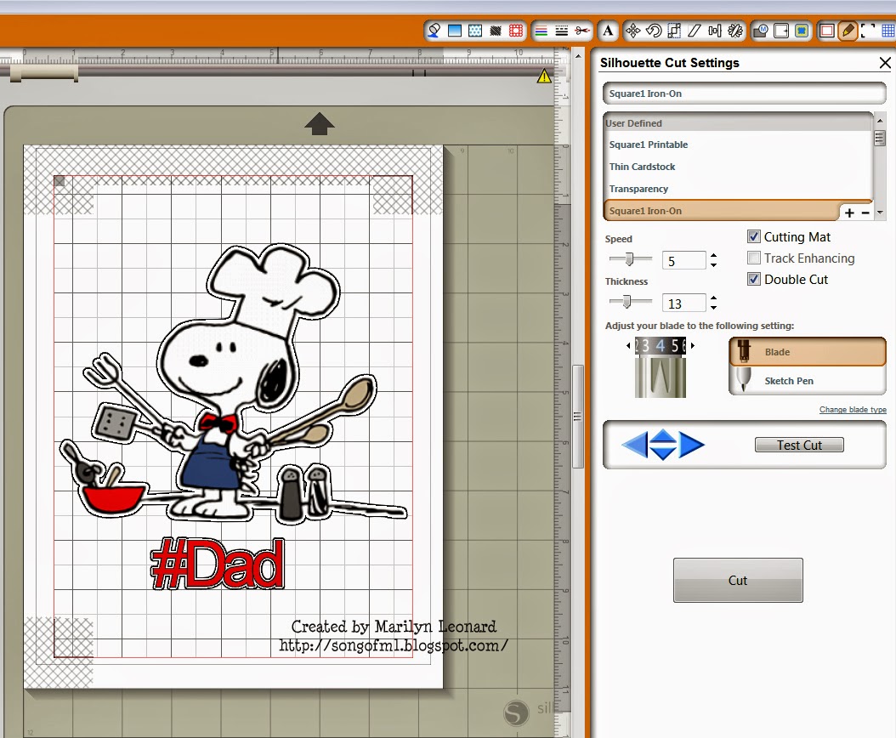The image size is (896, 738).
Task: Open the Fill Color paint bucket tool
Action: 434,31
